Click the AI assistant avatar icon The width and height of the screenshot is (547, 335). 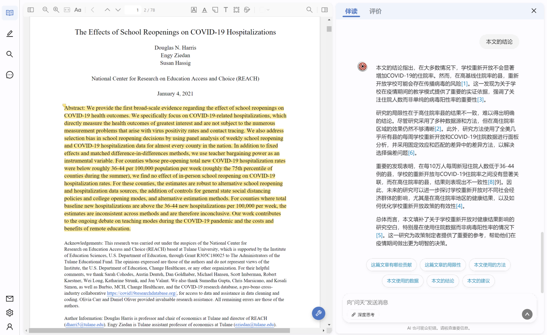(363, 67)
